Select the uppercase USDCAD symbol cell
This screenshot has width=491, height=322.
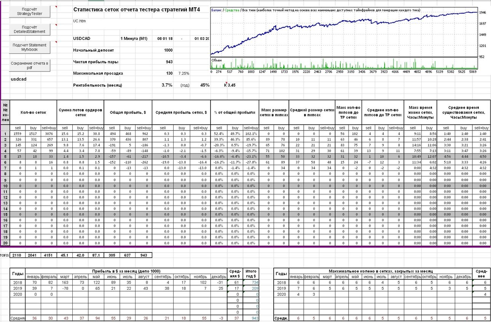82,38
